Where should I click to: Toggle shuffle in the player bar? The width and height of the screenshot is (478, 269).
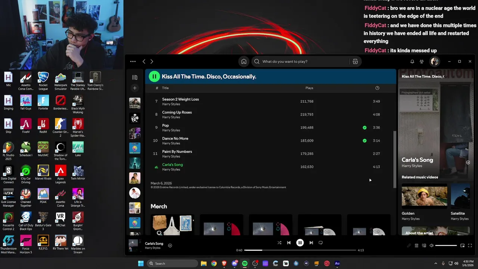tap(279, 243)
